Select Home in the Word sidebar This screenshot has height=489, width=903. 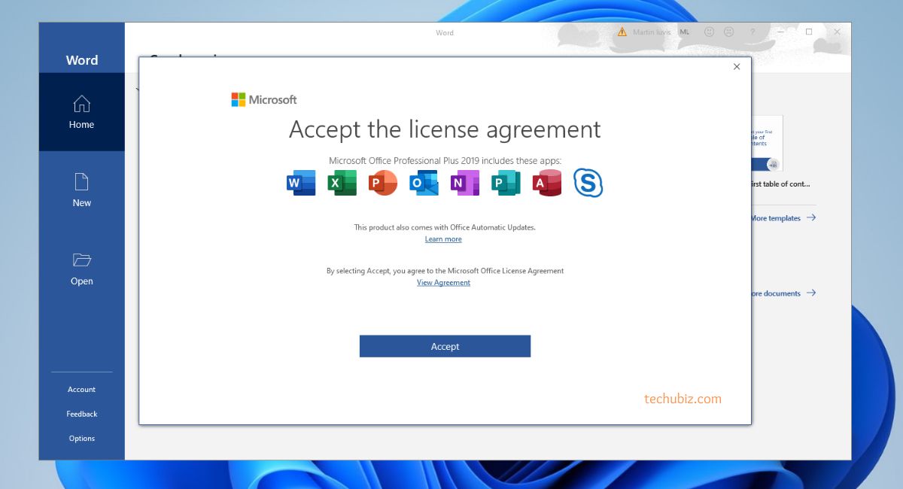pyautogui.click(x=81, y=112)
